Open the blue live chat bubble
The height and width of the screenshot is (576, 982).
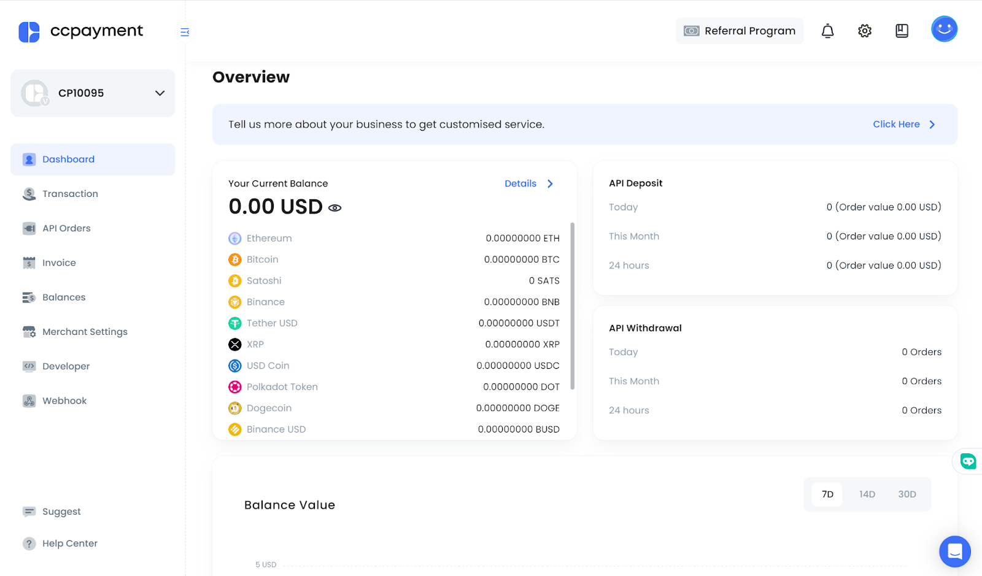pyautogui.click(x=955, y=551)
